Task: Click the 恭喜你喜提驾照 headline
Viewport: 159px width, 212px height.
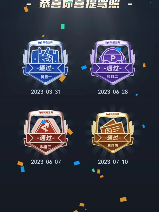Action: 79,4
